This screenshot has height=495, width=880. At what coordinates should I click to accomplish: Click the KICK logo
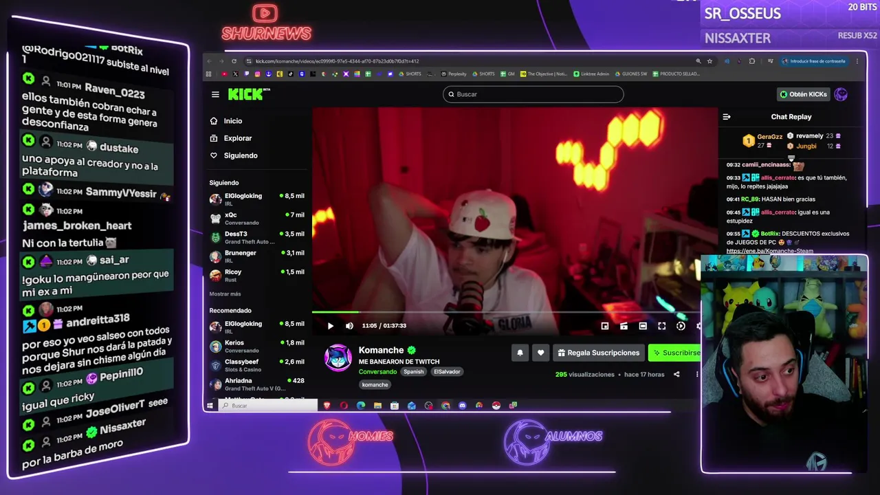[x=249, y=94]
